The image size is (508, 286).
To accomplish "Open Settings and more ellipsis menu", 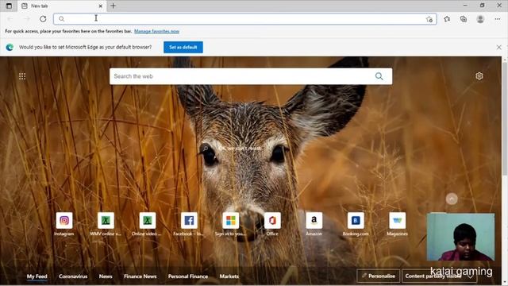I will 498,19.
